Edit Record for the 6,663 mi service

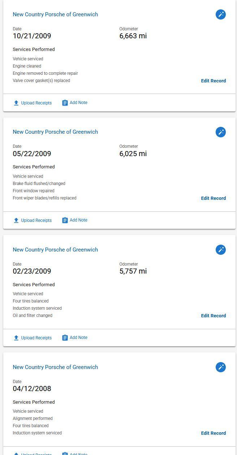213,81
